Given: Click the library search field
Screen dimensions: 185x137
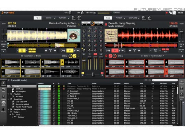Looking at the screenshot, I should pos(165,80).
